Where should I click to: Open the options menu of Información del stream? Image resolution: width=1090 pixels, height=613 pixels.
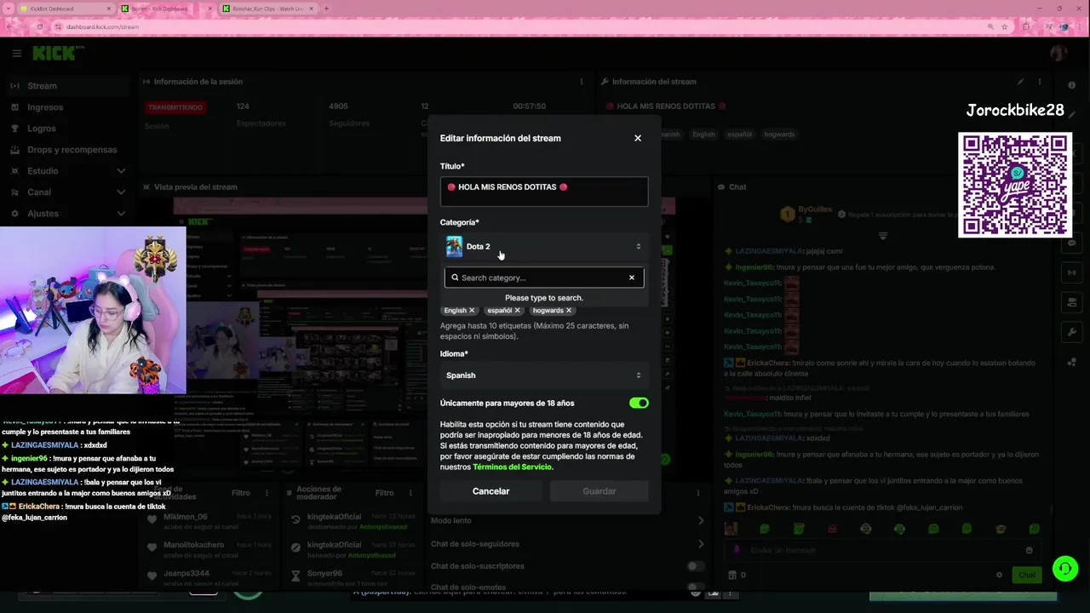[x=1040, y=82]
